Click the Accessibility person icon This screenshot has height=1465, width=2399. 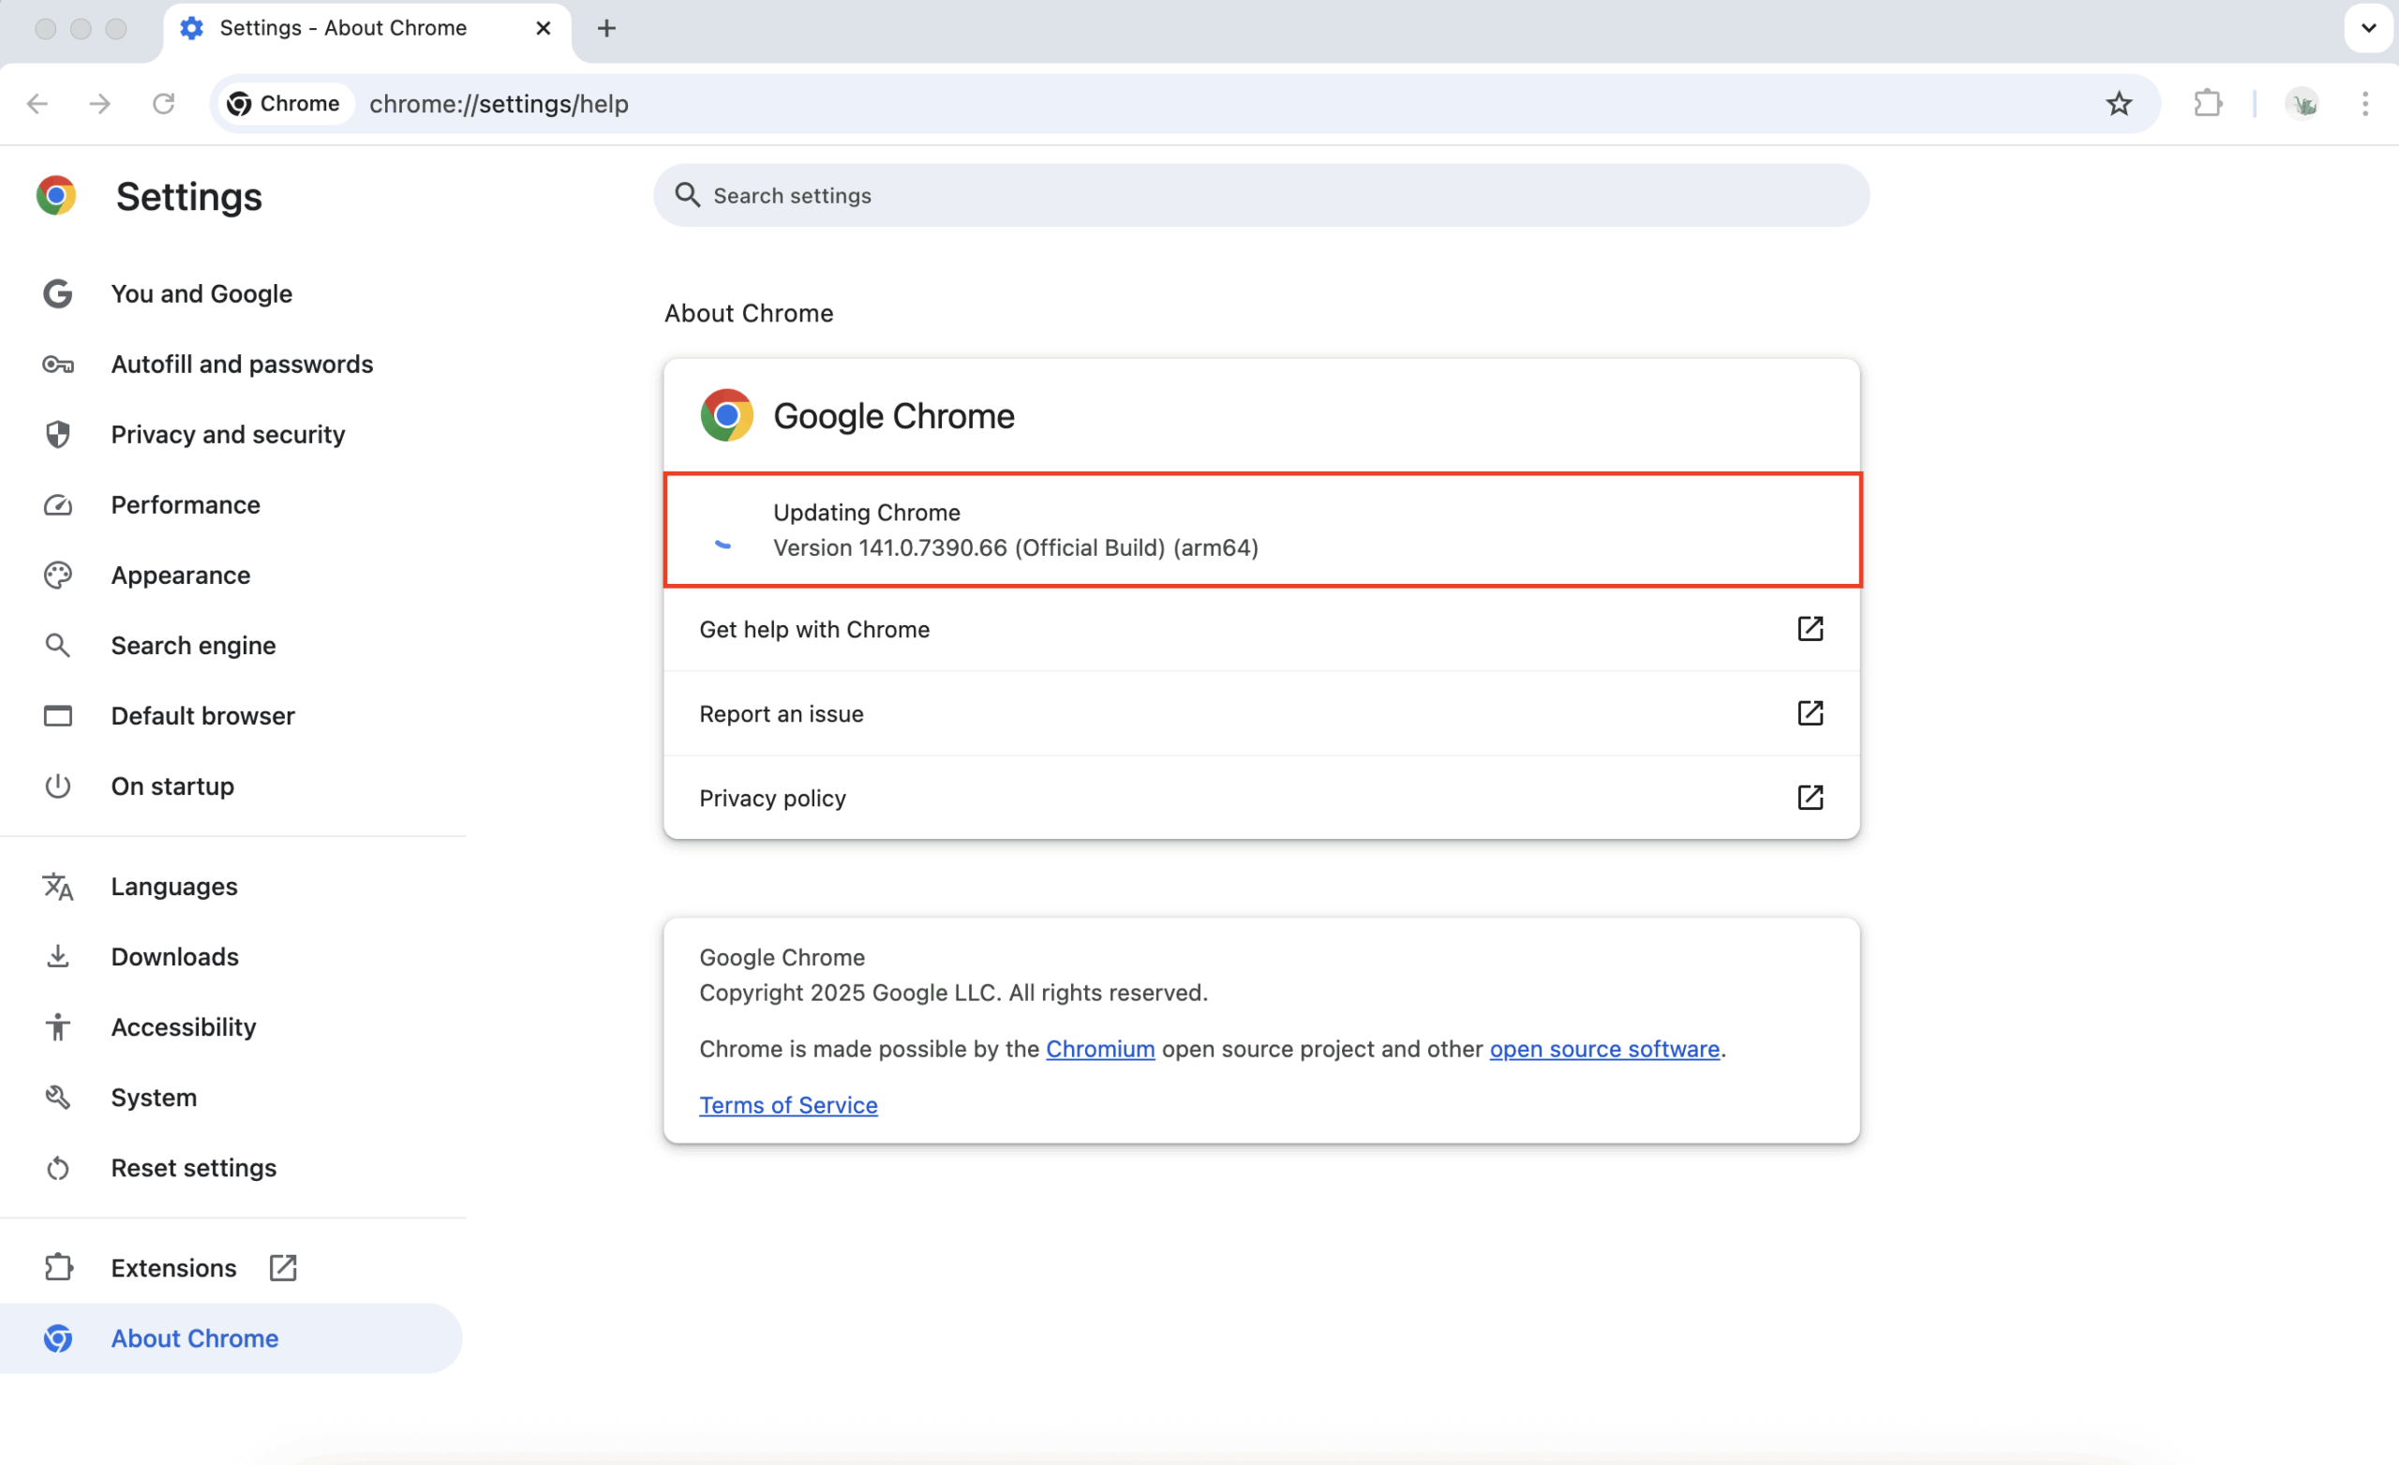pyautogui.click(x=57, y=1026)
